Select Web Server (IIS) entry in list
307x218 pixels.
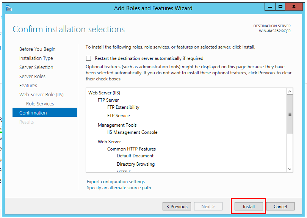[104, 93]
